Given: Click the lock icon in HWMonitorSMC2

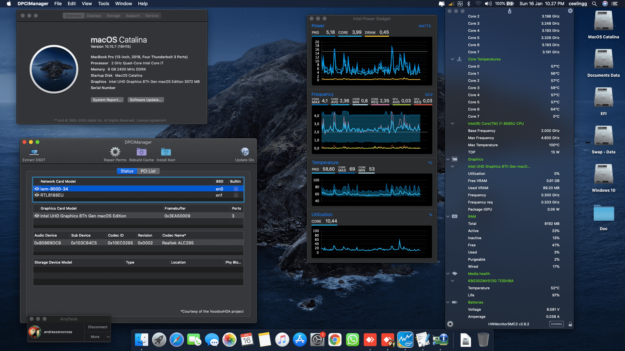Looking at the screenshot, I should (570, 324).
